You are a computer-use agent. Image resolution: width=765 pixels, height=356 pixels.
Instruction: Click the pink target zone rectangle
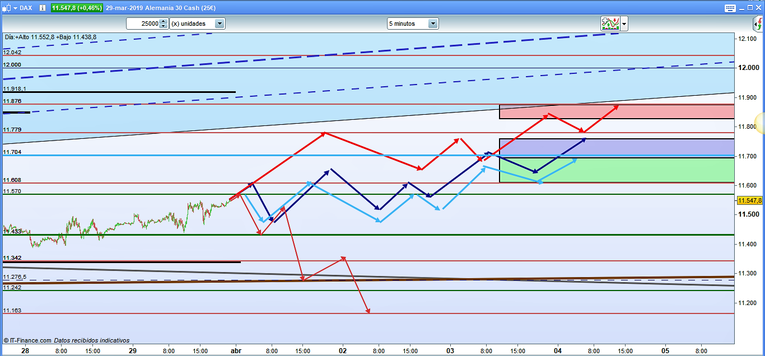click(x=616, y=112)
